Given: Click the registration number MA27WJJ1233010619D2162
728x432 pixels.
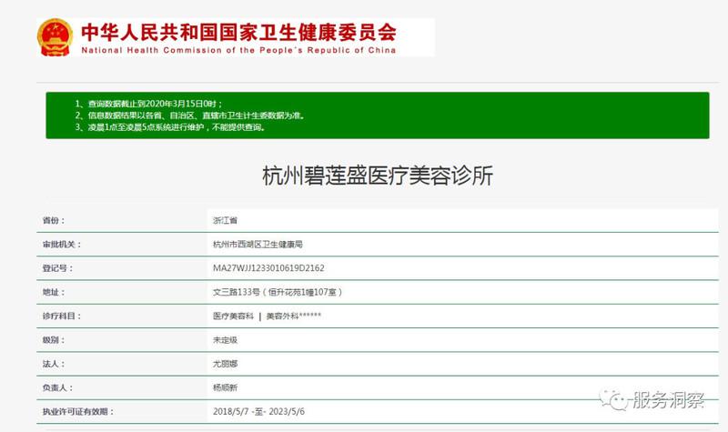Looking at the screenshot, I should click(x=268, y=268).
